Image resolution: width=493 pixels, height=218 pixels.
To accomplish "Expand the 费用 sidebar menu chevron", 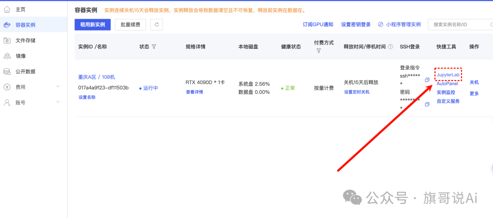I will click(58, 86).
